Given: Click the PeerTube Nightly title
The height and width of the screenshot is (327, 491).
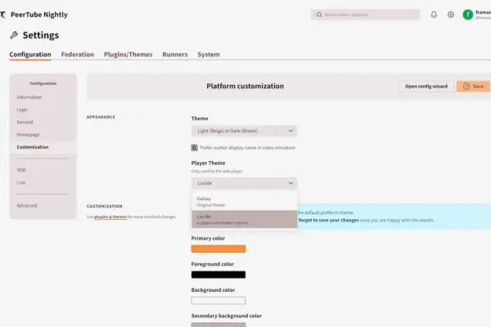Looking at the screenshot, I should (39, 15).
